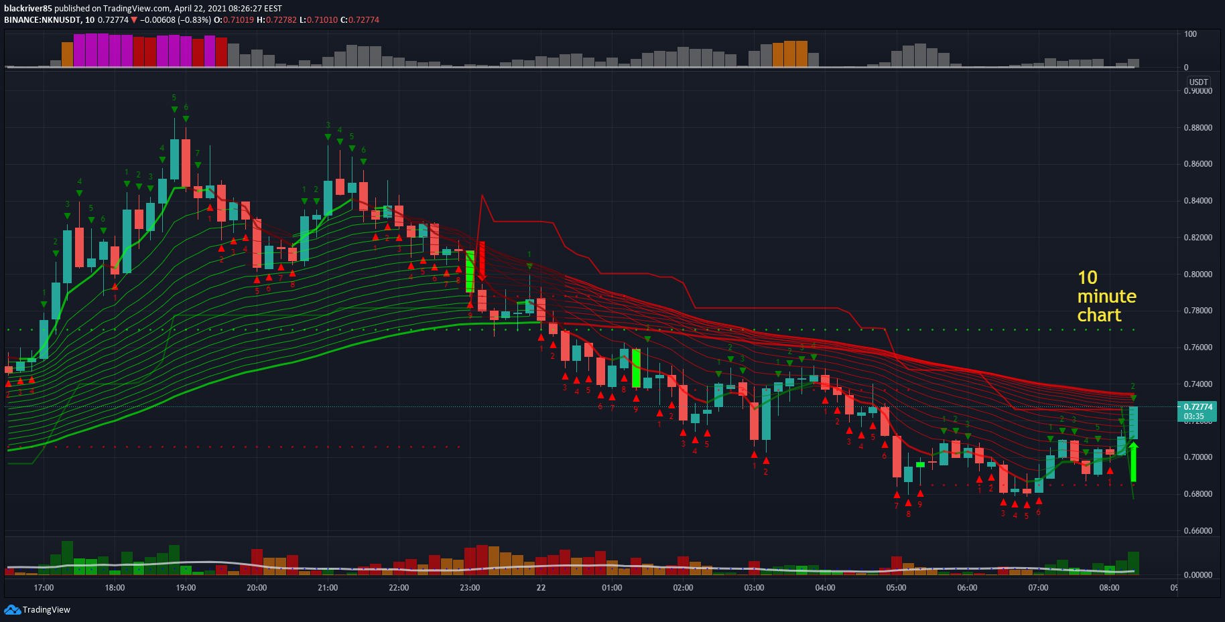This screenshot has height=622, width=1225.
Task: Click the 08:00 time axis label
Action: pyautogui.click(x=1109, y=588)
